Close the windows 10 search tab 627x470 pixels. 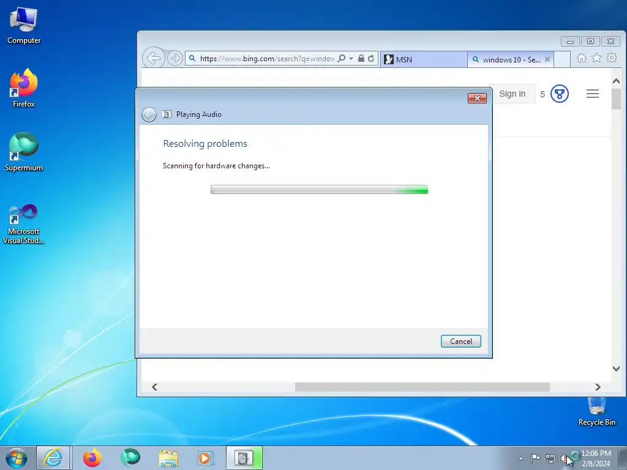547,59
